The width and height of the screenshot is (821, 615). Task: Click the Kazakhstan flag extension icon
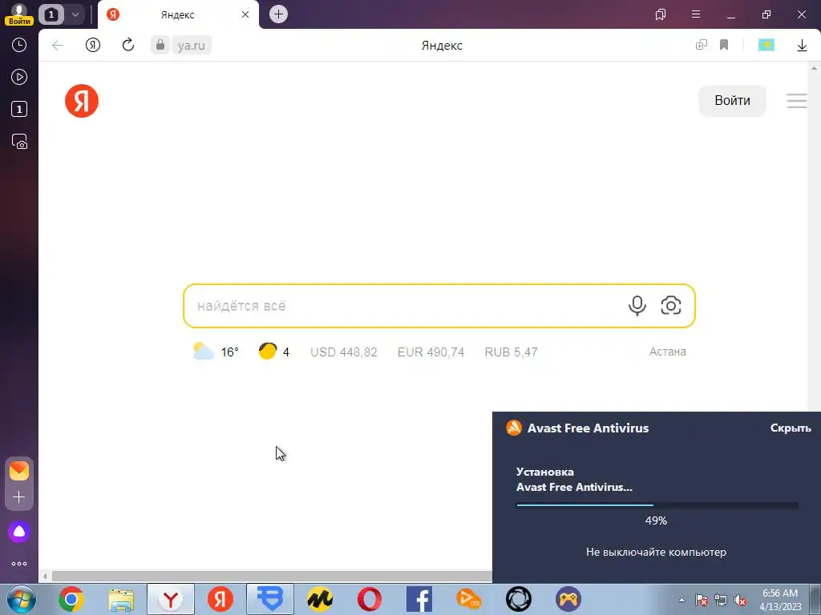pyautogui.click(x=766, y=45)
